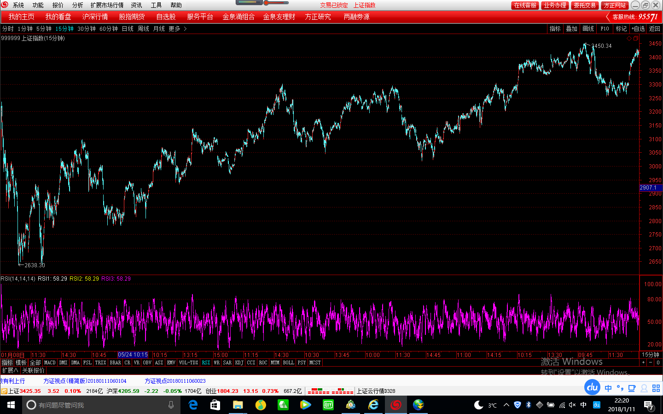
Task: Click the Cortana microphone icon
Action: (171, 405)
